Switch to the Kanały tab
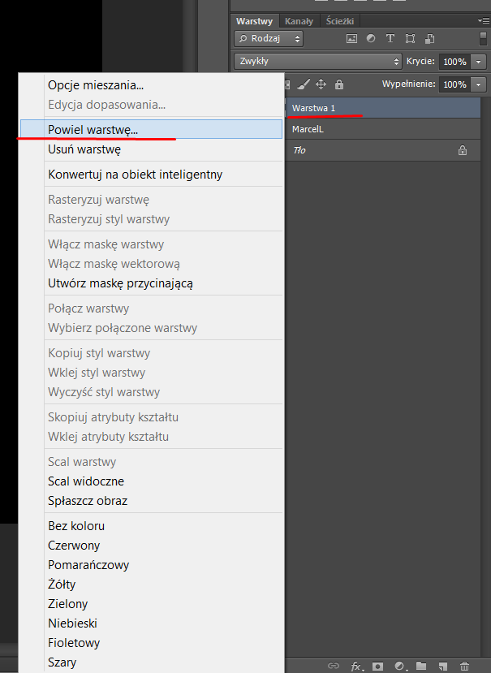491x673 pixels. click(x=299, y=21)
